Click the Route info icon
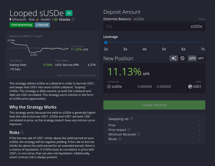 [120, 139]
